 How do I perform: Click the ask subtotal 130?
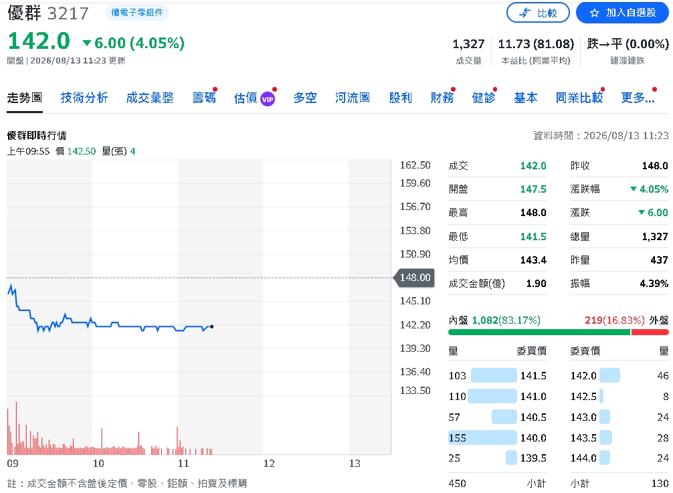(660, 484)
